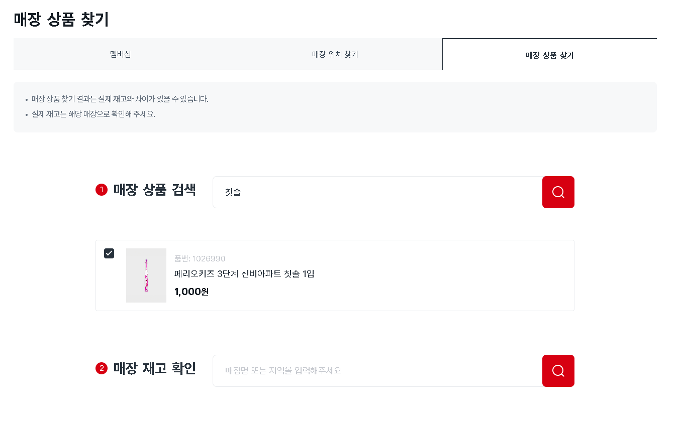Screen dimensions: 676x426
Task: Open the 매장 위치 찾기 tab
Action: pos(335,54)
